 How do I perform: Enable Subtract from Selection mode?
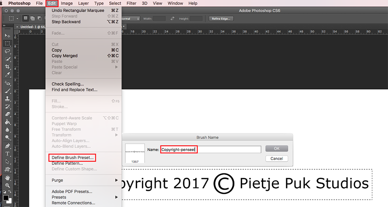(x=39, y=18)
